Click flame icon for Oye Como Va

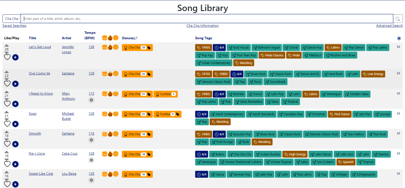tap(110, 74)
